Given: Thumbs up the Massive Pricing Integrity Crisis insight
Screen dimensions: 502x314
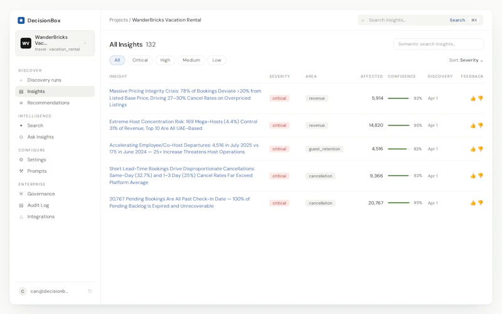Looking at the screenshot, I should (x=473, y=99).
